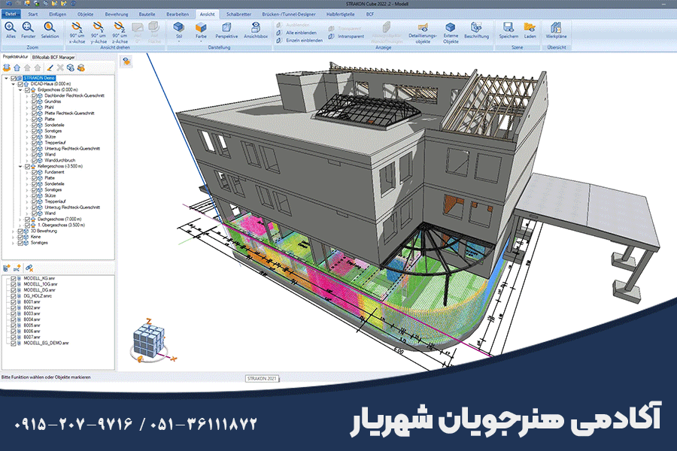Open the Bewehrung ribbon tab

116,14
